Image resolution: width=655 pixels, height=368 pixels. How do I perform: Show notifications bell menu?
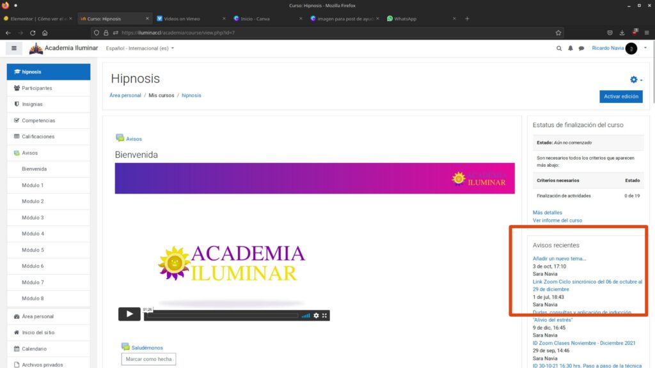570,49
